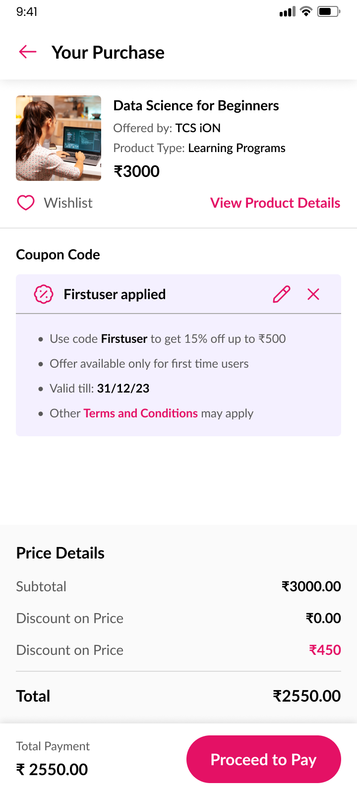Tap the Wi-Fi status bar icon
Screen dimensions: 357x795
click(306, 11)
